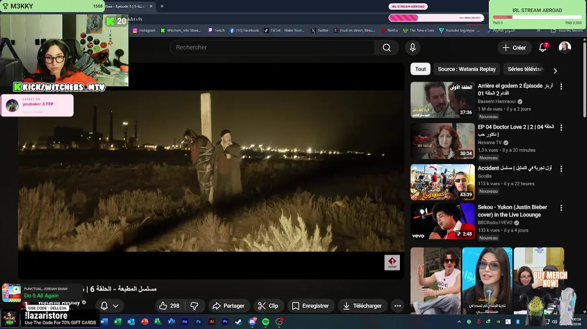The image size is (587, 329).
Task: Open options for Accident video
Action: [x=561, y=169]
